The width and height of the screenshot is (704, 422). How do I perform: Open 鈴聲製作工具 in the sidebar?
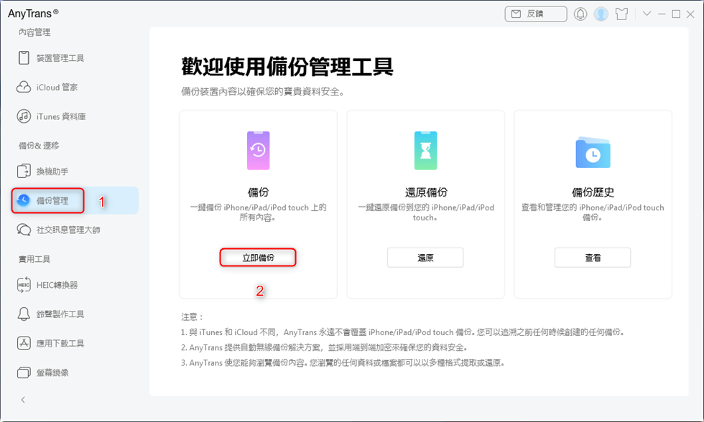60,314
